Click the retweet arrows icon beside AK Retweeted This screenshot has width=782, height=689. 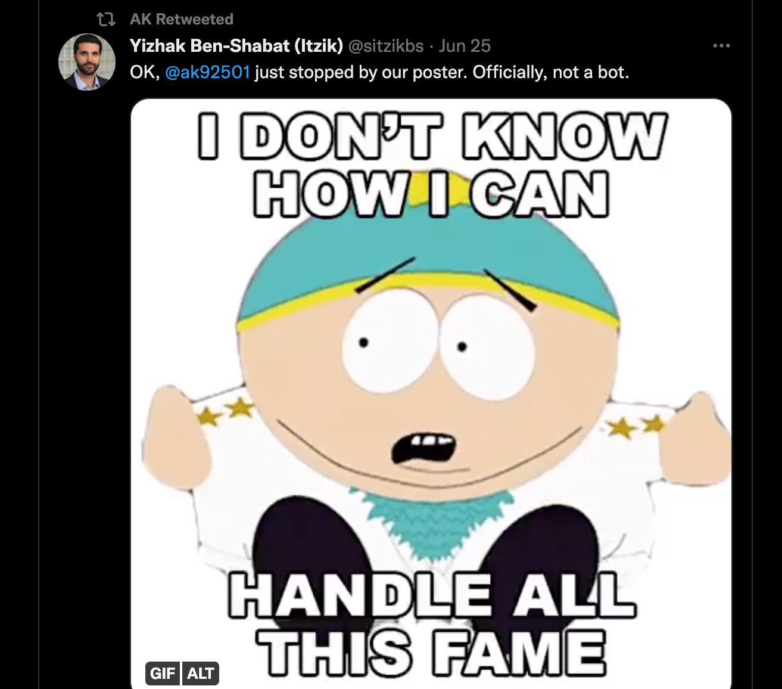pyautogui.click(x=106, y=20)
